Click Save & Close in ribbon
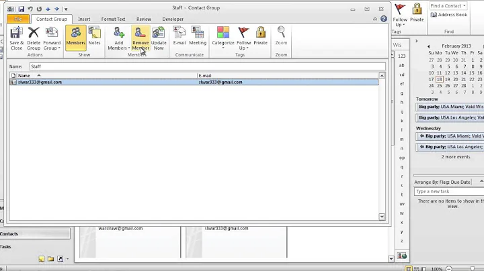484x271 pixels. coord(16,38)
